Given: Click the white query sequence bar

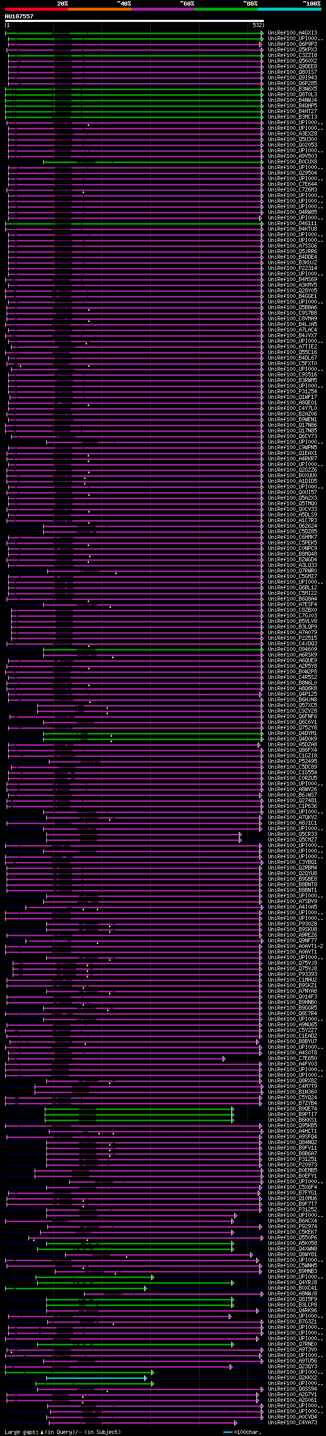Looking at the screenshot, I should 134,20.
